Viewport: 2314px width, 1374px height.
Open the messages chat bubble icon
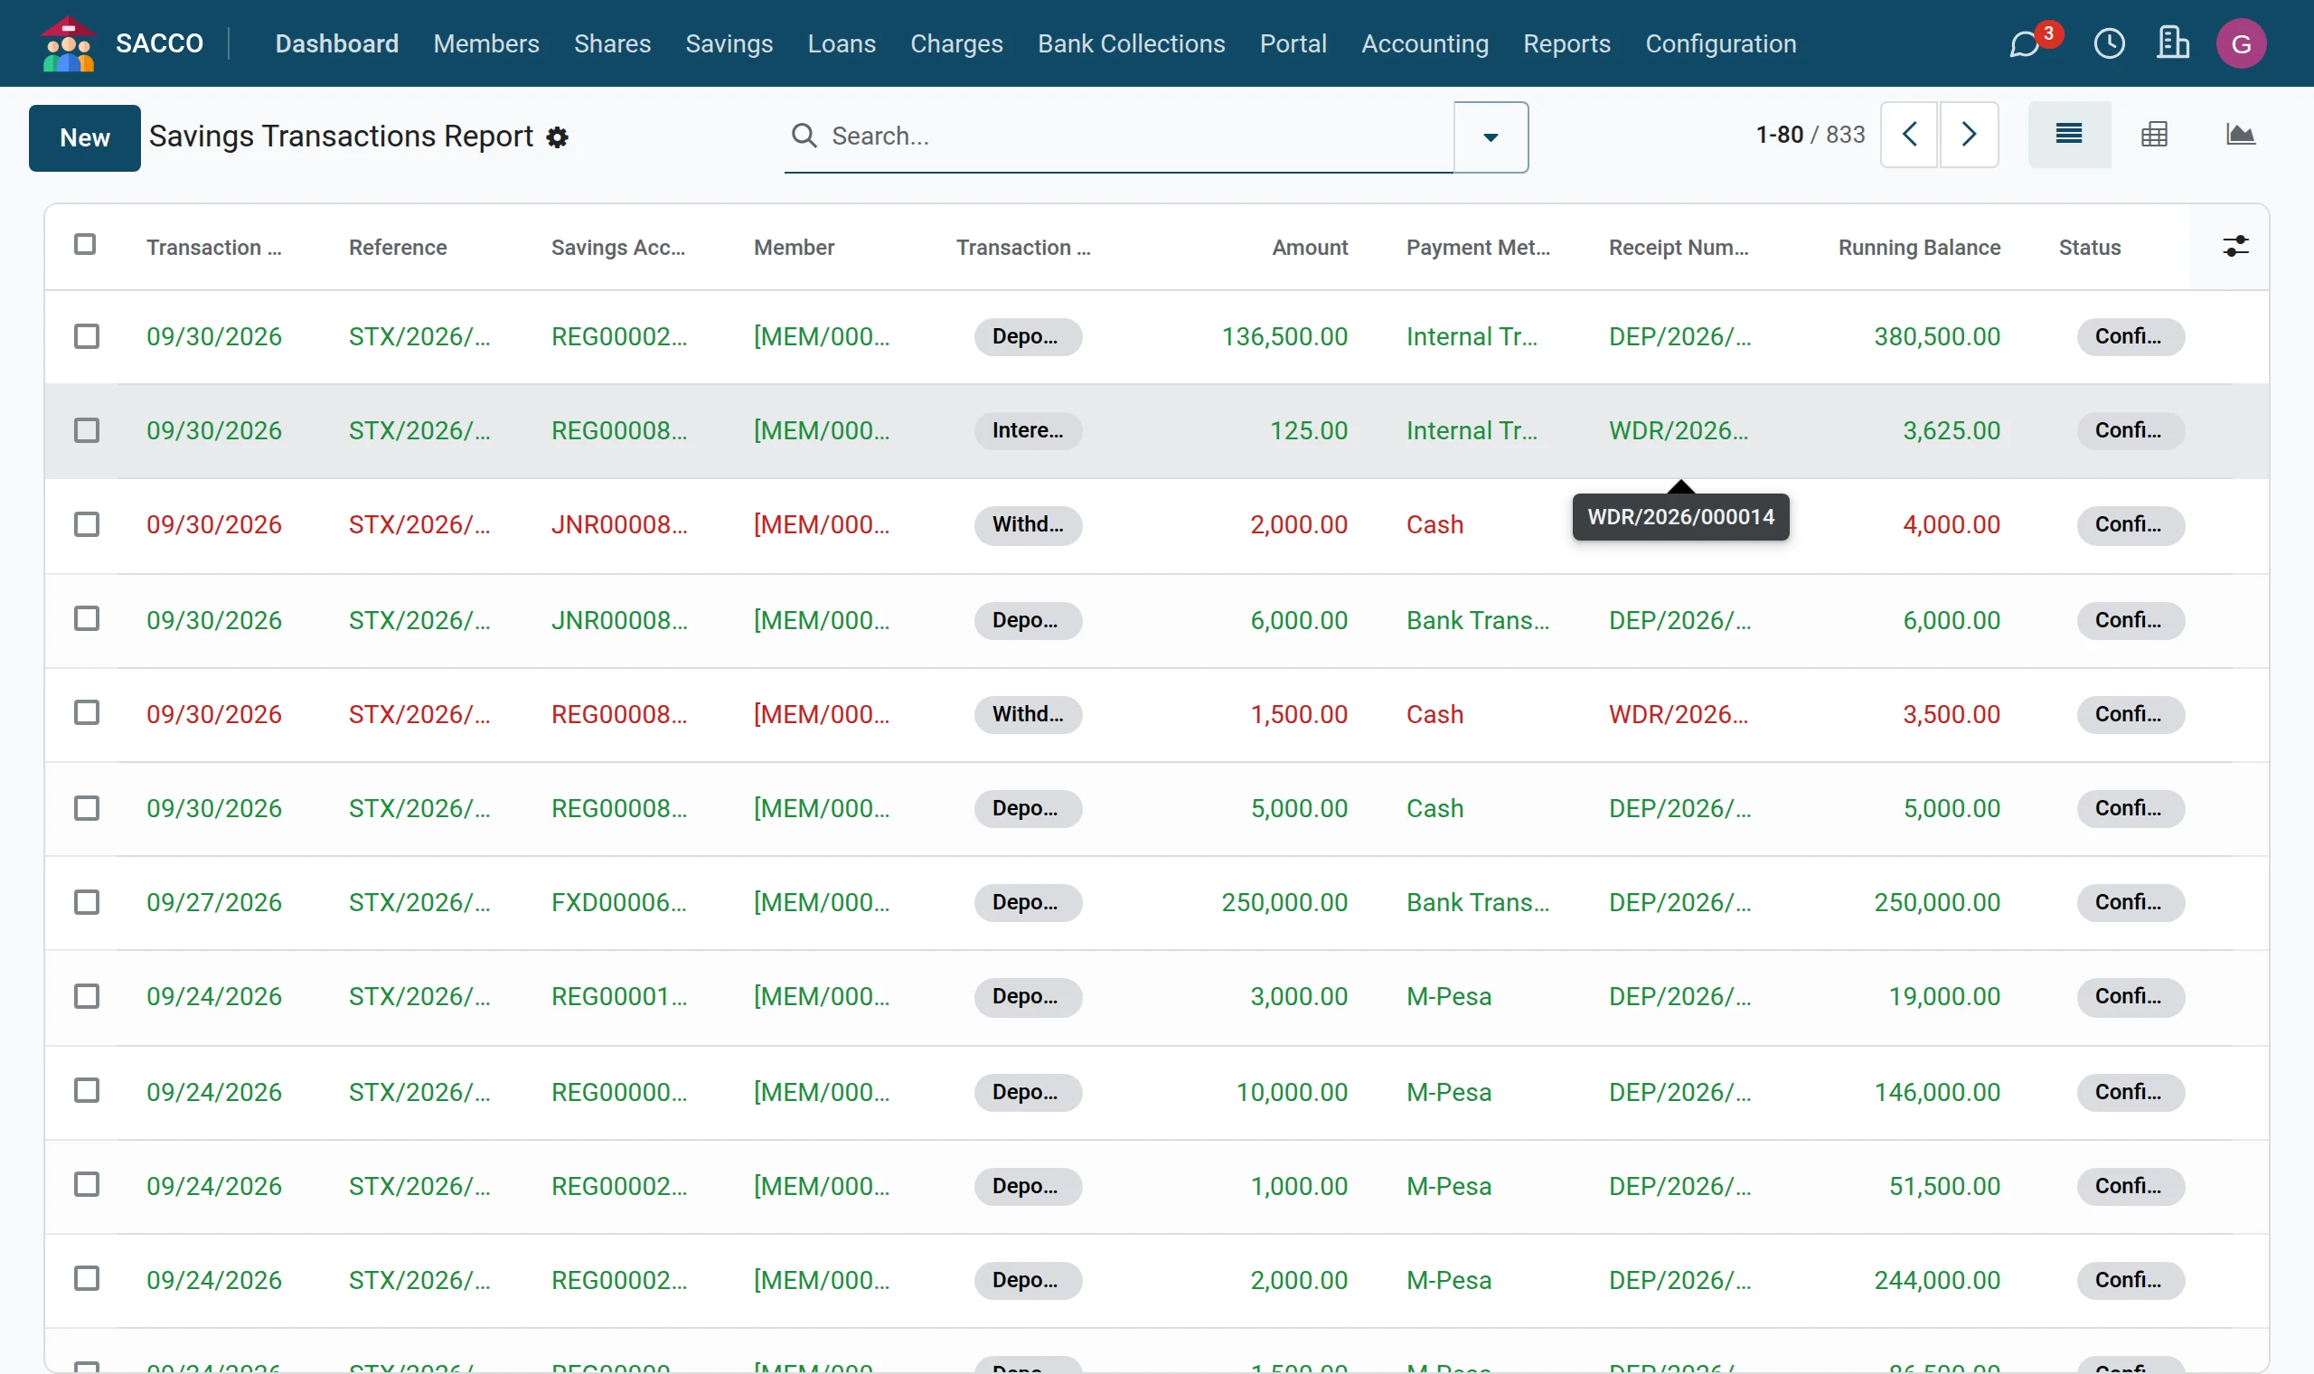(2026, 43)
